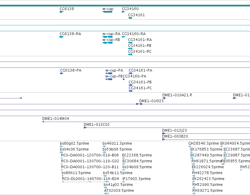Click the RH52990.5prime EST label
Image resolution: width=250 pixels, height=195 pixels.
pyautogui.click(x=207, y=185)
